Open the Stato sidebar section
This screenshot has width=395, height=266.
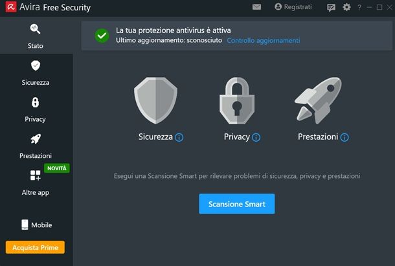click(36, 36)
